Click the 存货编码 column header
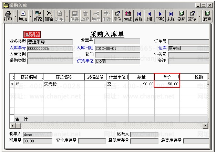This screenshot has height=152, width=215. (29, 77)
